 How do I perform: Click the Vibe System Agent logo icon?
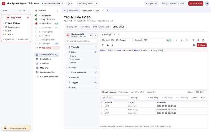pos(4,4)
